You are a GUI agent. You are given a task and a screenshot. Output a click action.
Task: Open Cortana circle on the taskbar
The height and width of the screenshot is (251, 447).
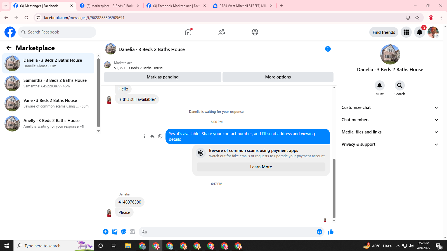tap(101, 246)
